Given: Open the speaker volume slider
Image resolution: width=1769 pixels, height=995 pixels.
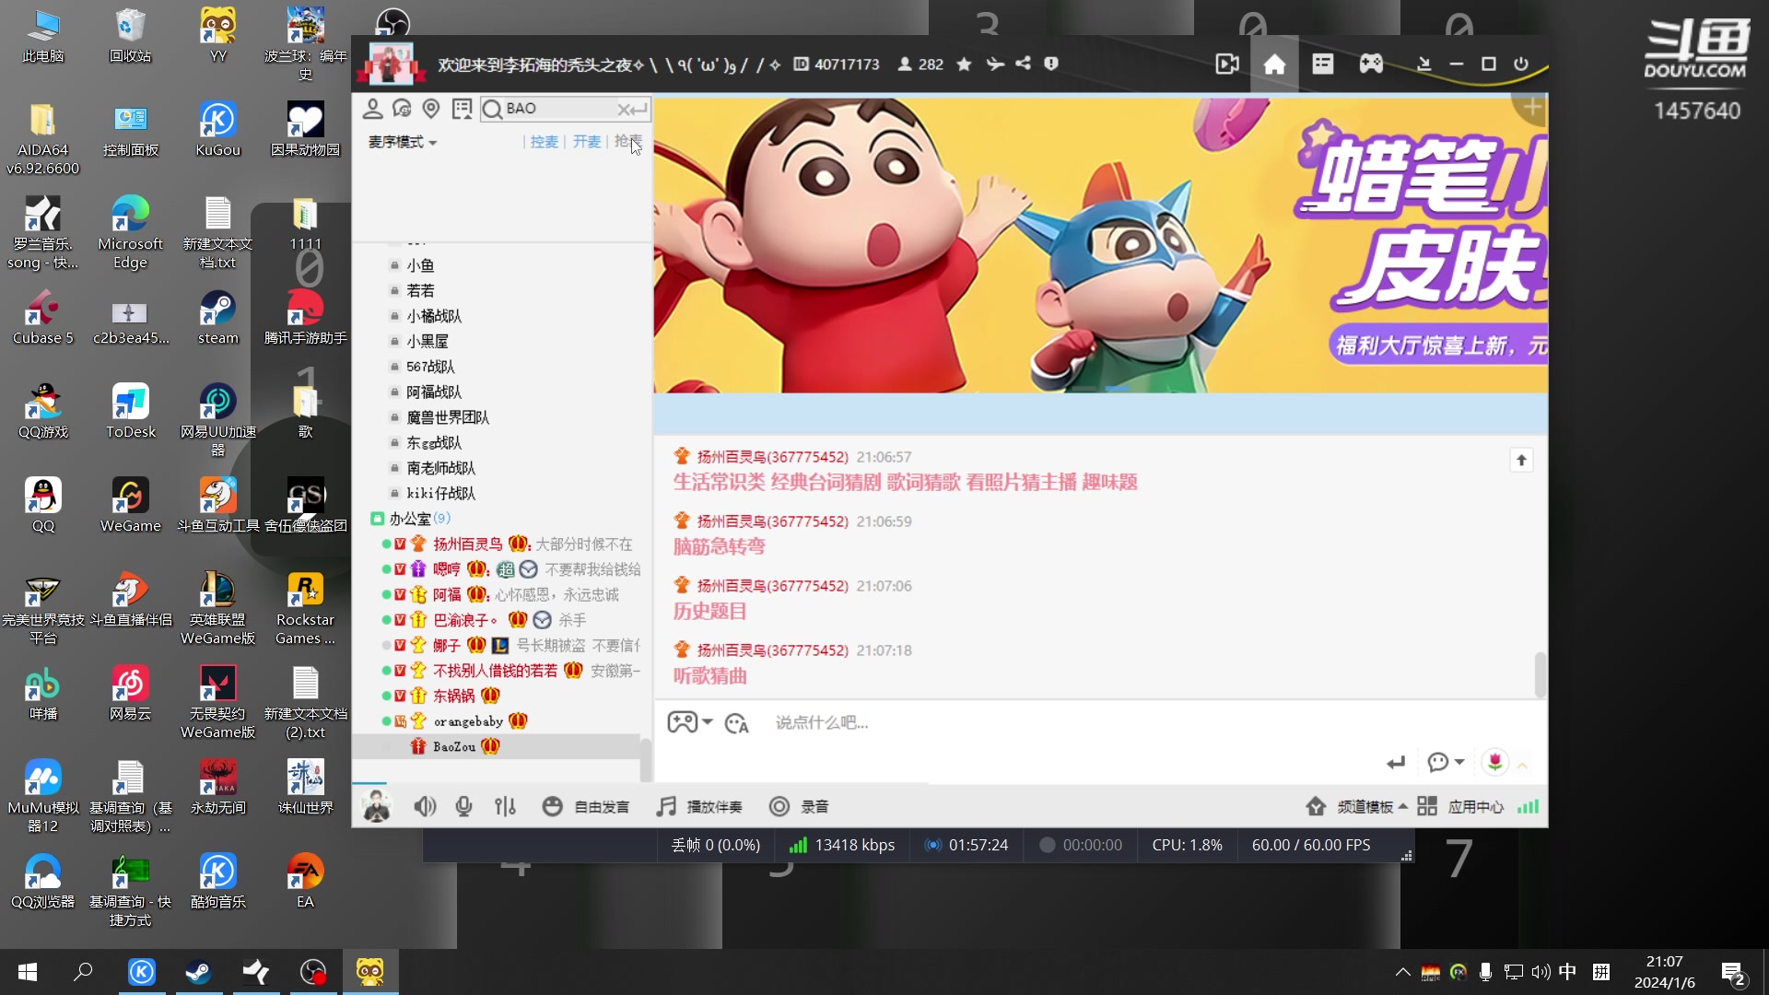Looking at the screenshot, I should click(425, 806).
